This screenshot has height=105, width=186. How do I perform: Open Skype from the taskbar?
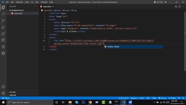(77, 102)
